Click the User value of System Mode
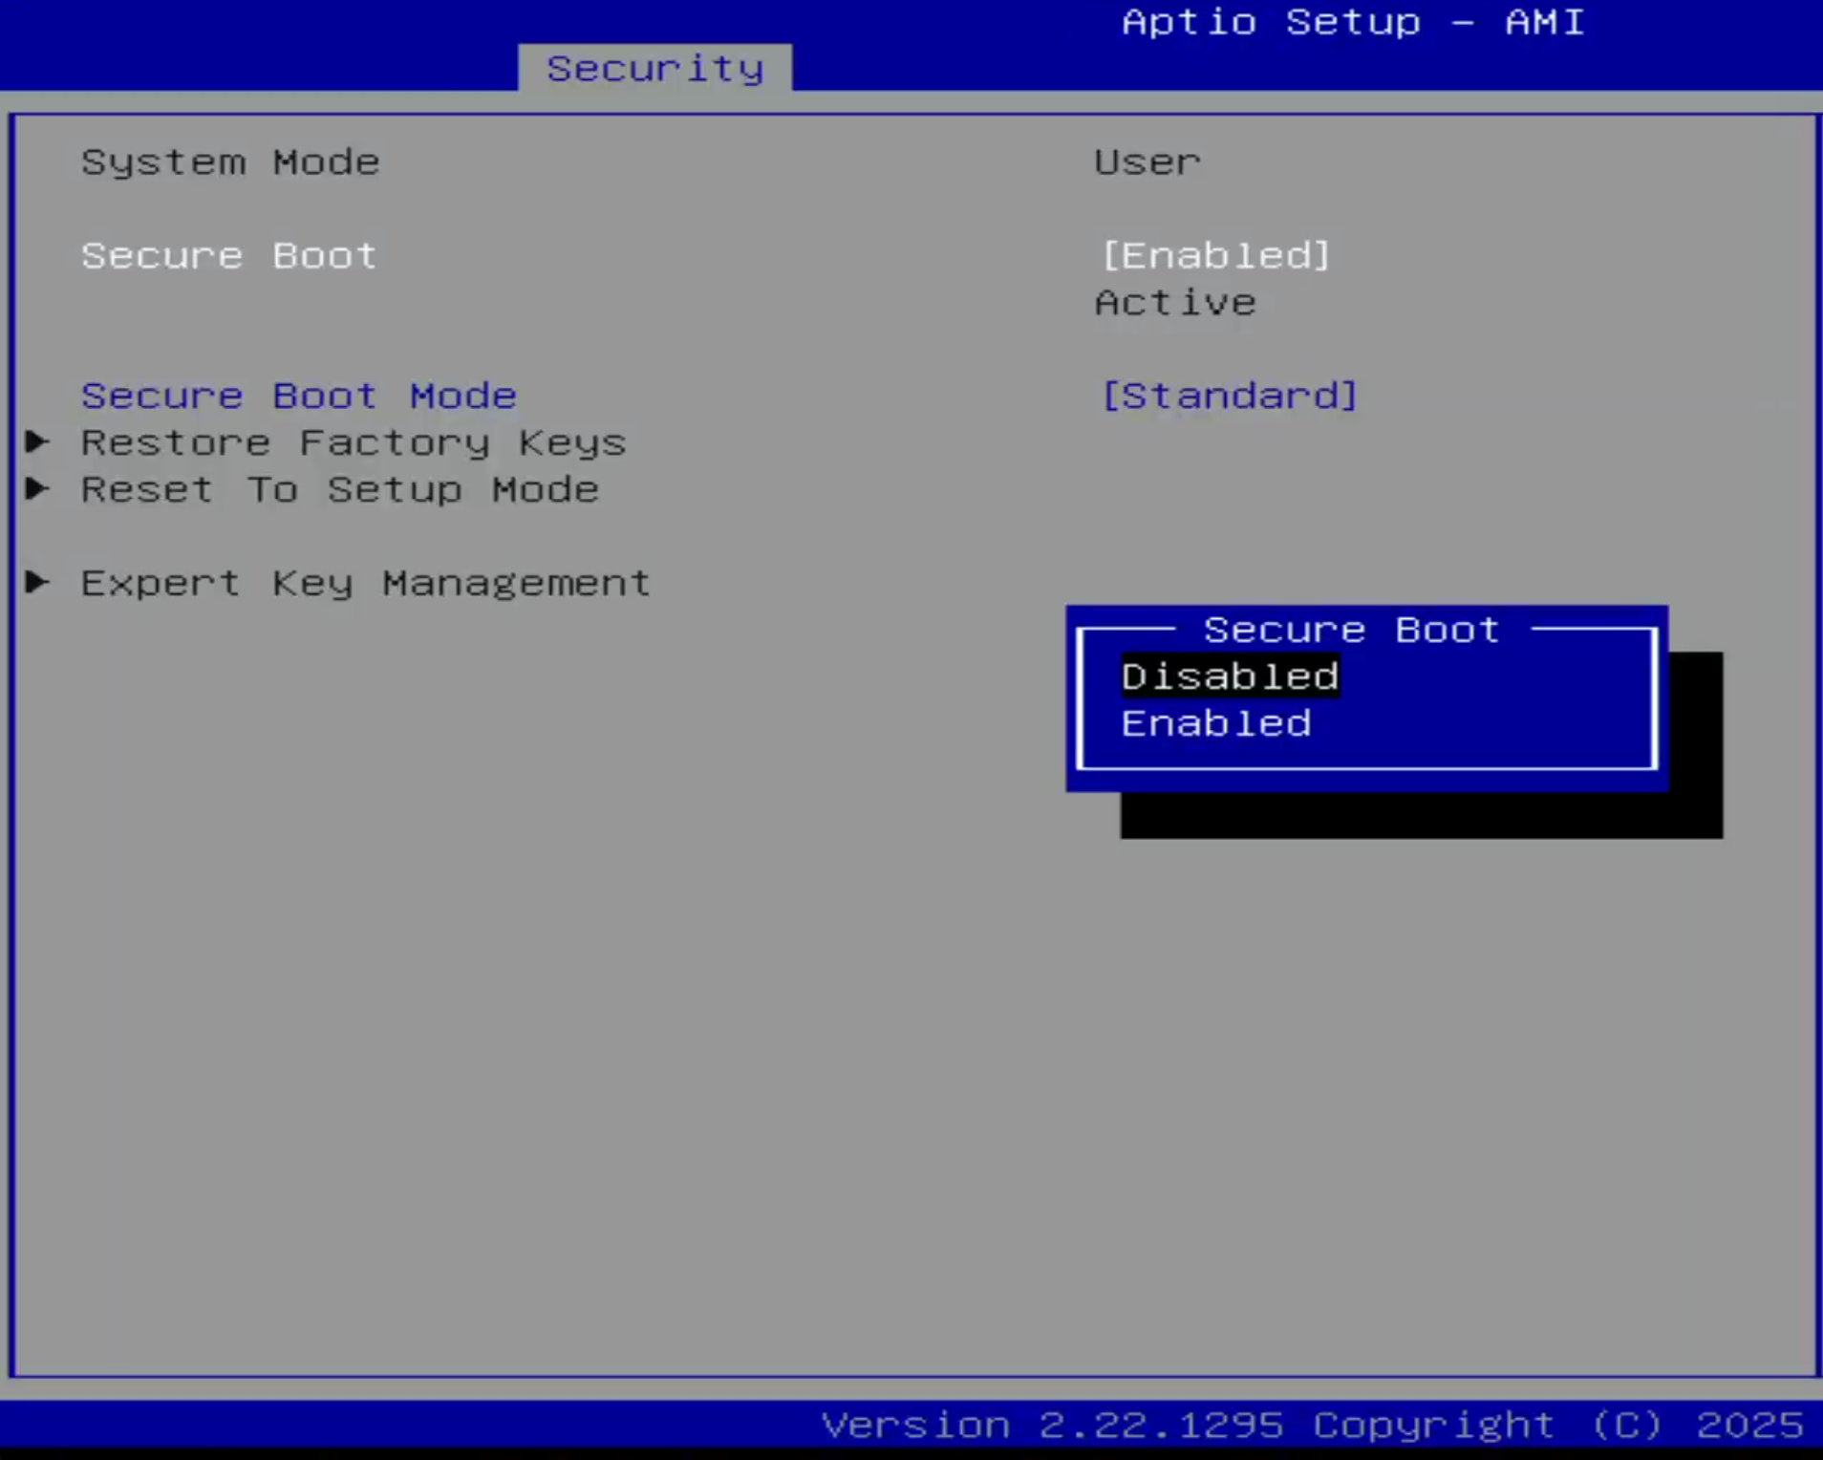The image size is (1823, 1460). 1147,161
